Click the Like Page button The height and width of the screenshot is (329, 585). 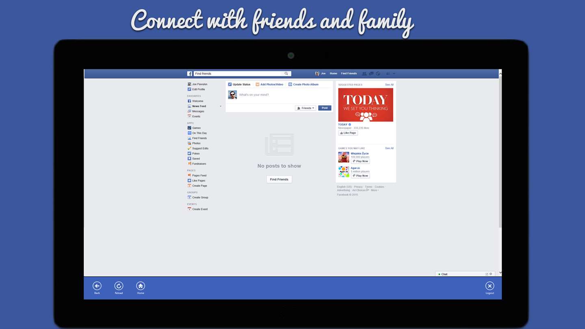coord(348,133)
